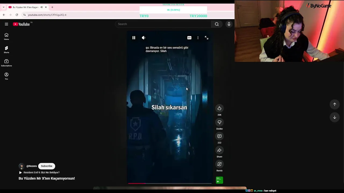Open a new browser tab
This screenshot has height=193, width=344.
point(52,7)
